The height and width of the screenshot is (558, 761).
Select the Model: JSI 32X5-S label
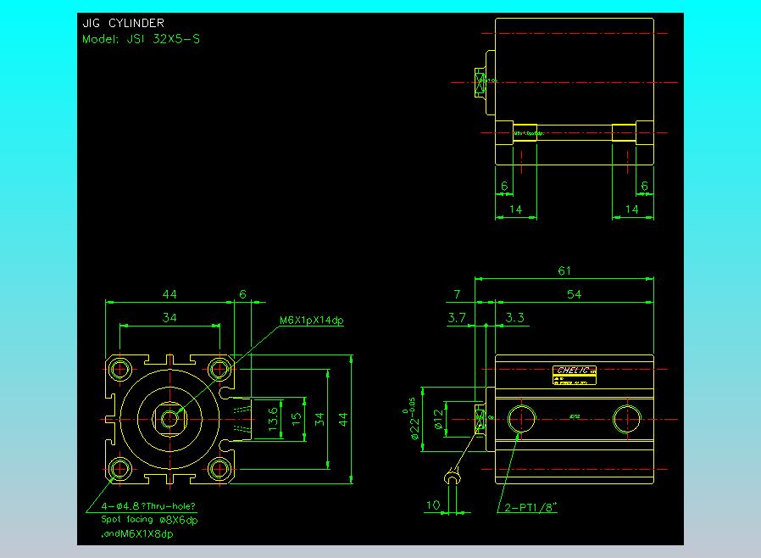[141, 39]
